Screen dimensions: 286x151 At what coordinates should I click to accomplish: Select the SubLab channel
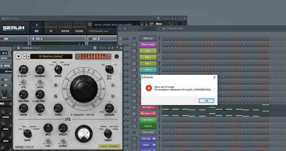148,126
